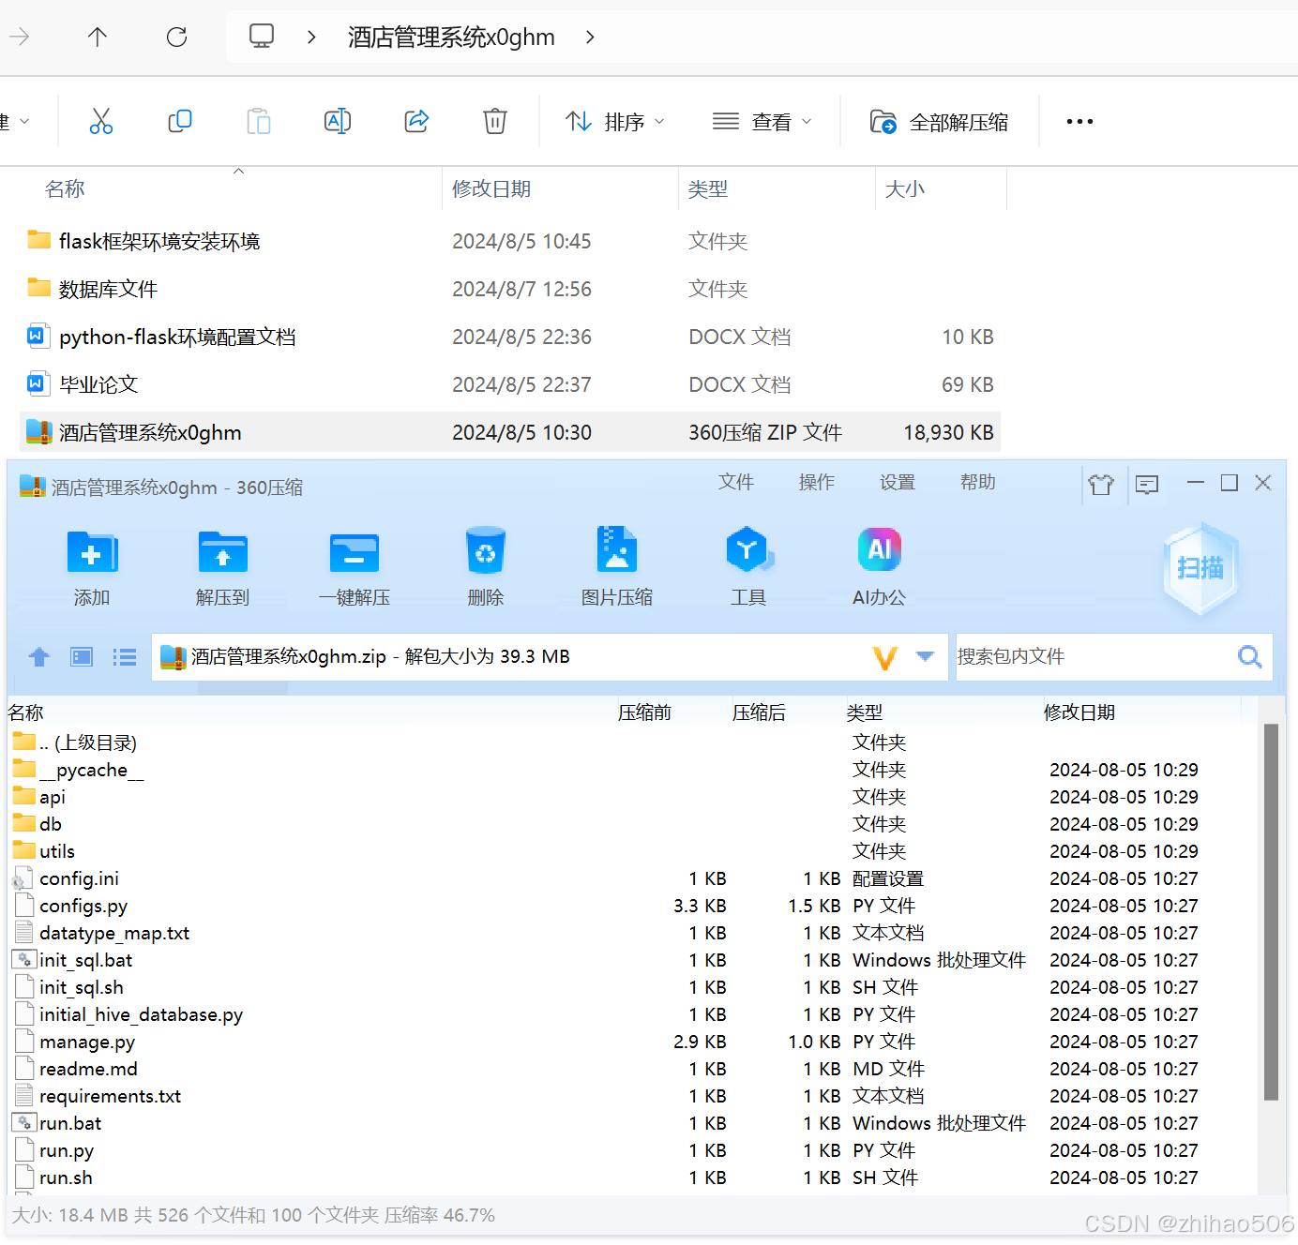This screenshot has width=1298, height=1245.
Task: Open more options via the ... button
Action: [x=1079, y=121]
